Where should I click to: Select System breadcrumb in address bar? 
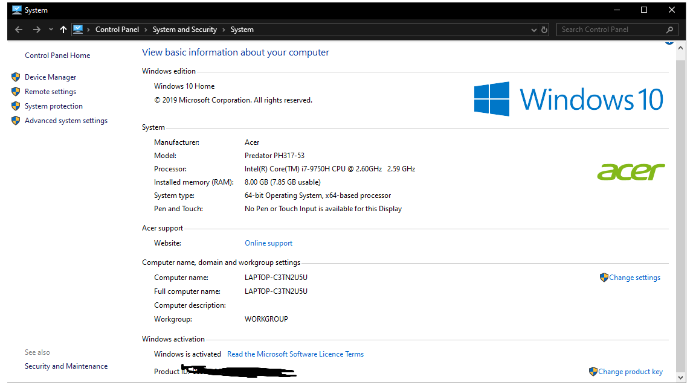242,30
